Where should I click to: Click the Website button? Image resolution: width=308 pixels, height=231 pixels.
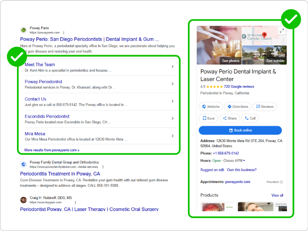[211, 107]
